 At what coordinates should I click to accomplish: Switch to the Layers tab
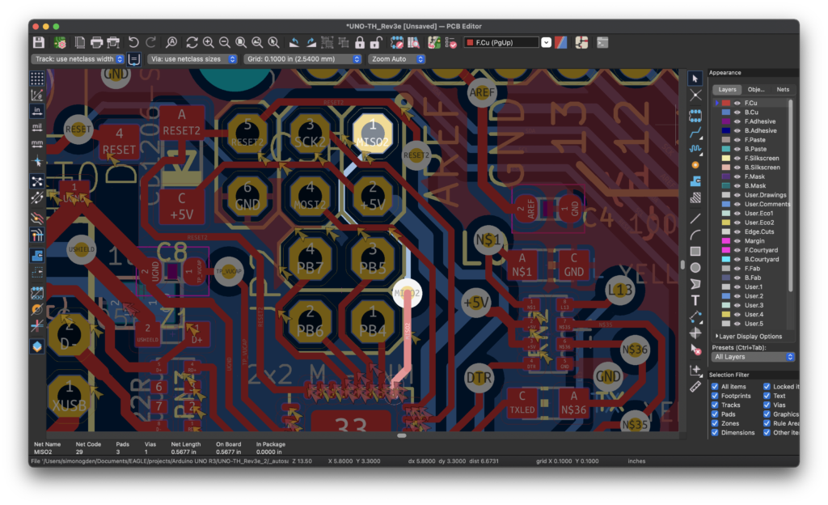(x=727, y=90)
